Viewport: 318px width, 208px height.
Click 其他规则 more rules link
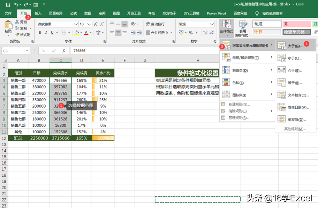tap(295, 129)
